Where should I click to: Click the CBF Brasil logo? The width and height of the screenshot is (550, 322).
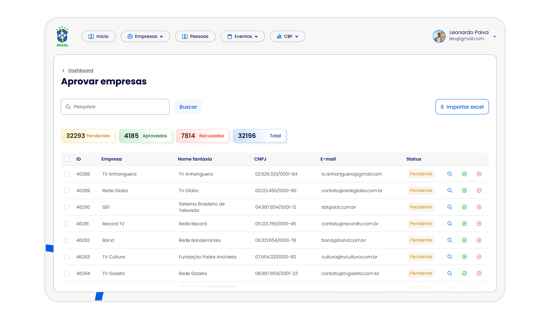tap(62, 36)
